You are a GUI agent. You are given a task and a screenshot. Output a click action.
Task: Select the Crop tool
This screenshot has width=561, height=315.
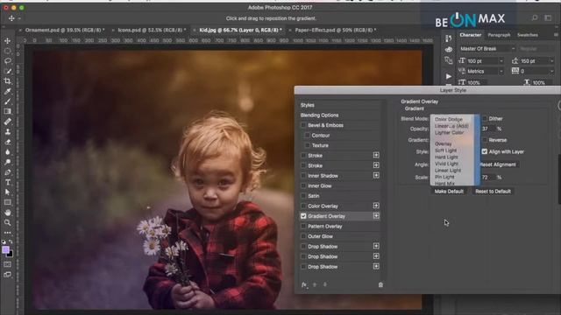tap(8, 81)
